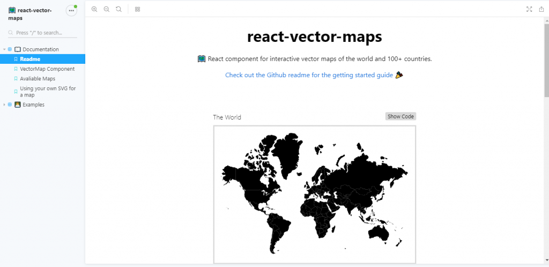Click the world map preview

pyautogui.click(x=314, y=194)
